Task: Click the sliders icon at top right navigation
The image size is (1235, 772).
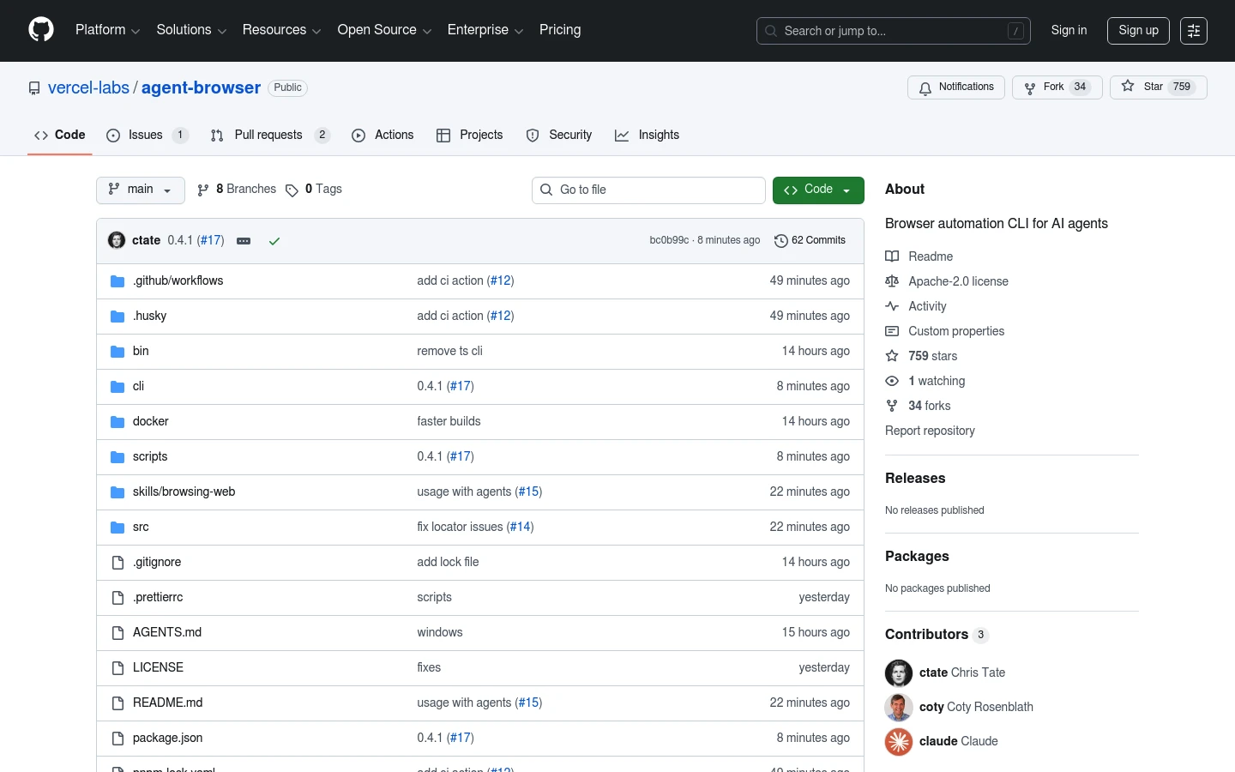Action: tap(1194, 30)
